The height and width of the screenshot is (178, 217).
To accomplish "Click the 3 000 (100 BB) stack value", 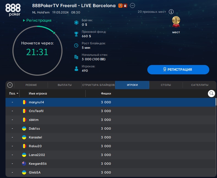I will [x=94, y=59].
